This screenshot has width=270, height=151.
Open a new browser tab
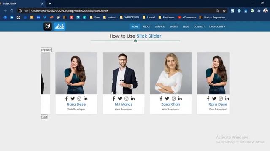(x=50, y=3)
